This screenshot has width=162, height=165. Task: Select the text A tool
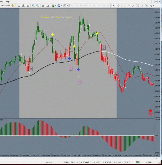point(142,6)
